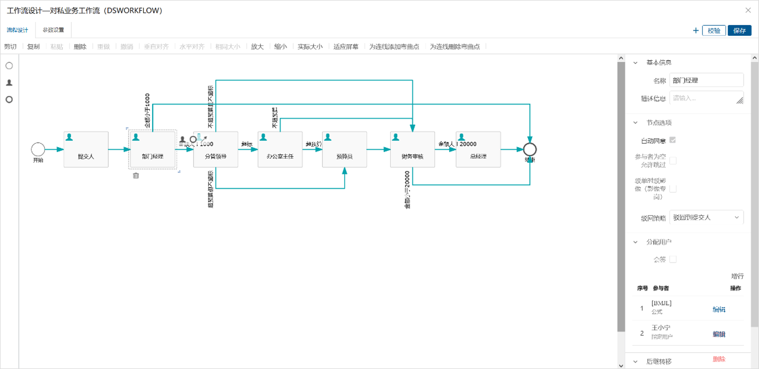
Task: Collapse the 基本信息 section
Action: click(636, 63)
